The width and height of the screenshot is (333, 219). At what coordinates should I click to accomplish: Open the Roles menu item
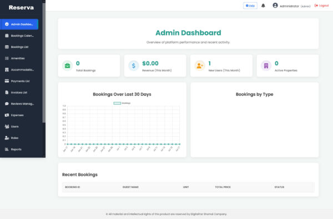[x=19, y=138]
